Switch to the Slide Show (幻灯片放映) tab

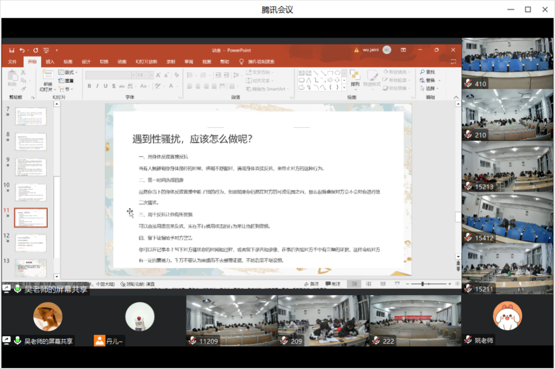pos(146,62)
